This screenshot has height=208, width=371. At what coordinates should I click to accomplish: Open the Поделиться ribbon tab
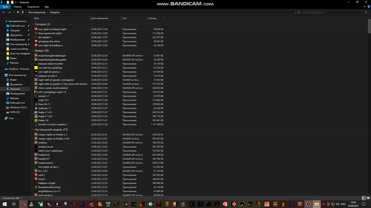33,7
